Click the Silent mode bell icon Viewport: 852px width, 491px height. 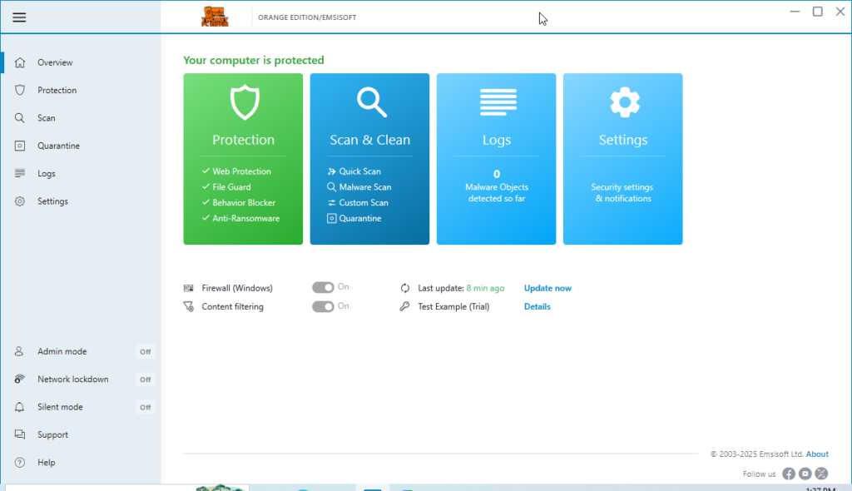click(x=20, y=407)
